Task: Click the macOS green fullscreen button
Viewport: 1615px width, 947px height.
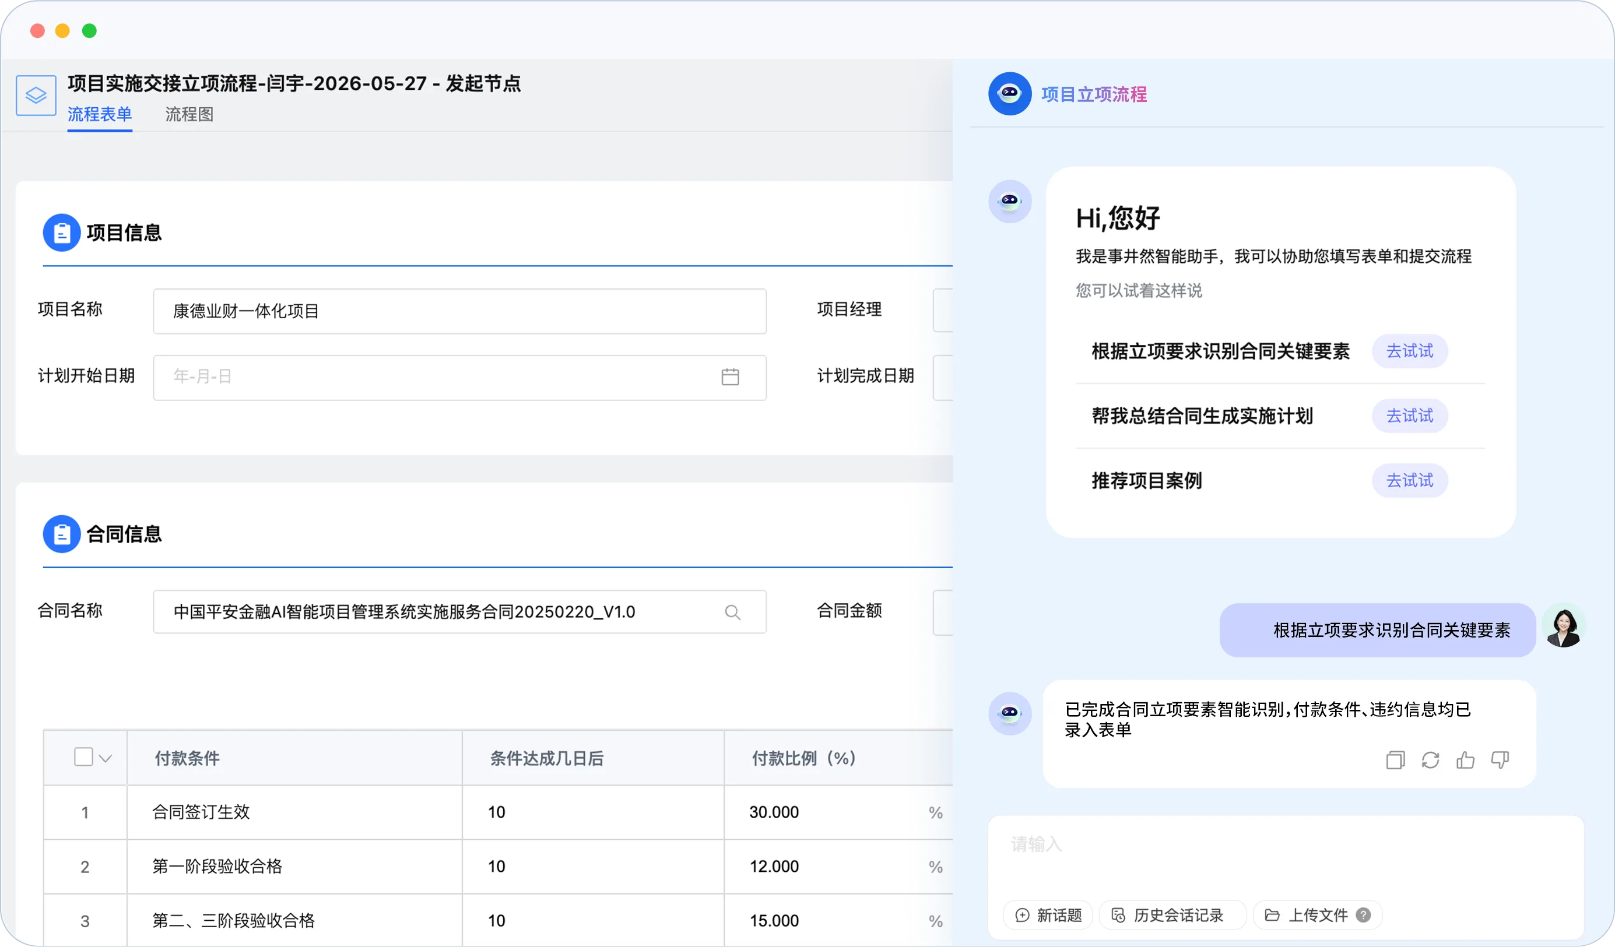Action: pyautogui.click(x=89, y=30)
